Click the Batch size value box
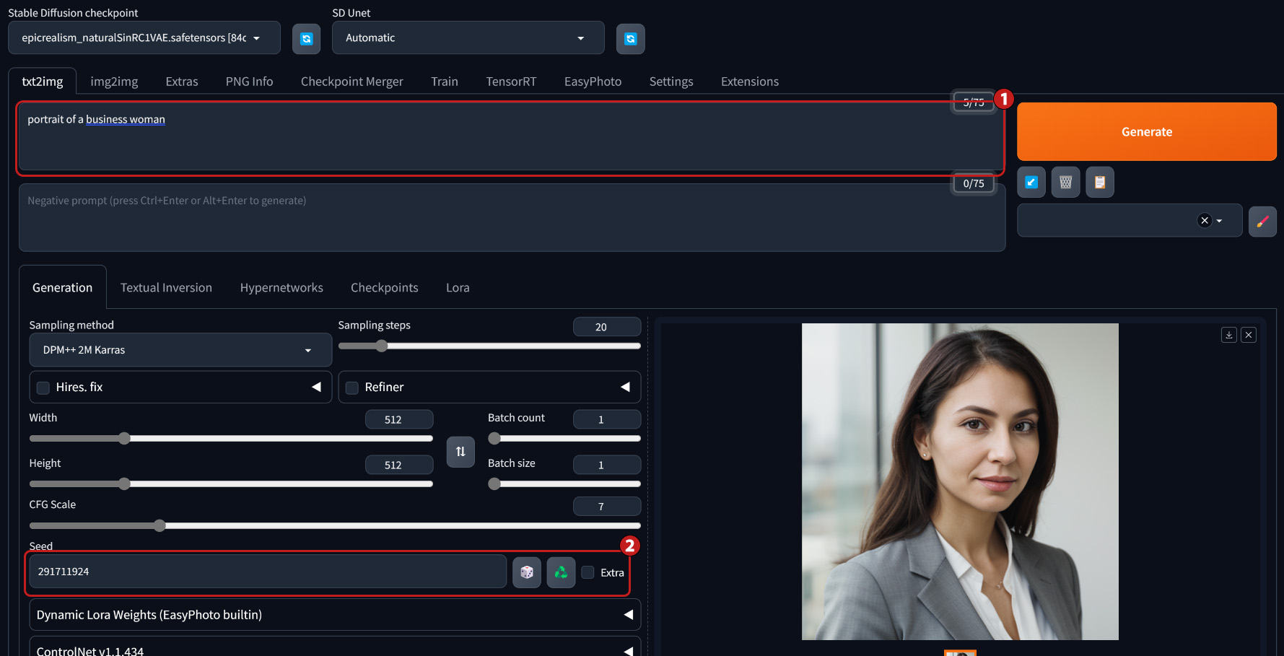 point(607,465)
